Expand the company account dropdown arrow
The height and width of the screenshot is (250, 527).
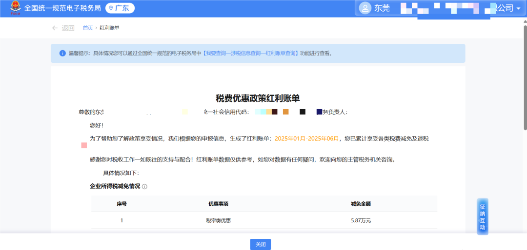tap(518, 8)
